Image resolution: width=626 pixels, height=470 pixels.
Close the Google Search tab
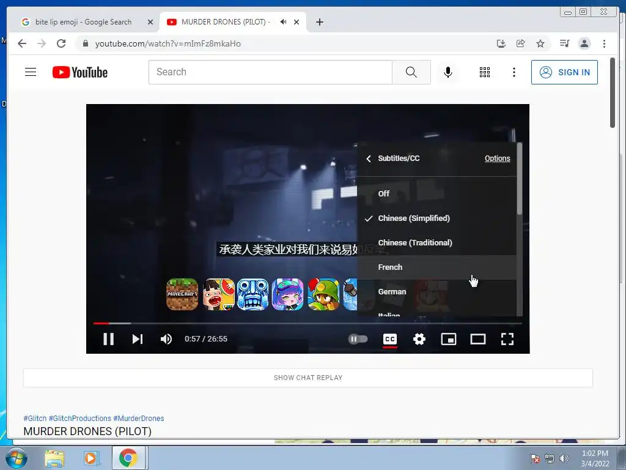pos(150,22)
